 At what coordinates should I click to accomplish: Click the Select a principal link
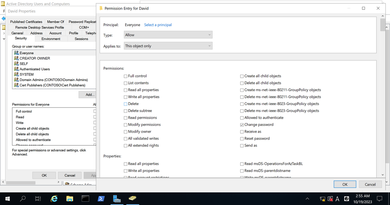point(158,25)
